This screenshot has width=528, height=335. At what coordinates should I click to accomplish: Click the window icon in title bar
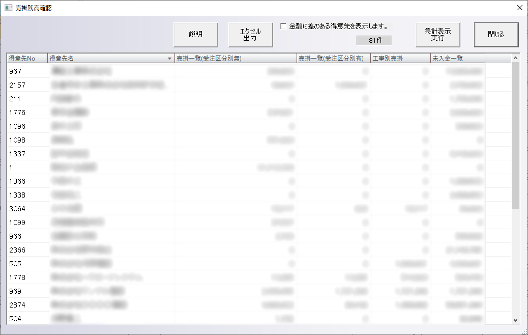[x=8, y=8]
